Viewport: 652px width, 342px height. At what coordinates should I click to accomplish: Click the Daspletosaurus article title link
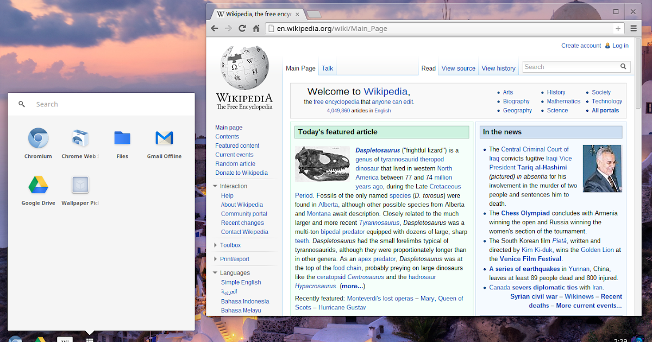pos(378,150)
